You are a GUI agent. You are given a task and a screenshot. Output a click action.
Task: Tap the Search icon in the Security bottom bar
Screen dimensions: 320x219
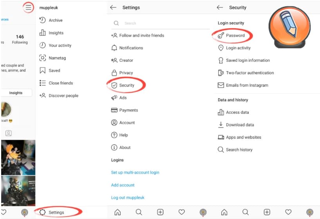246,212
